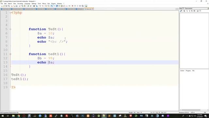Cut selection with the toolbar icon
This screenshot has height=118, width=209.
(20, 6)
